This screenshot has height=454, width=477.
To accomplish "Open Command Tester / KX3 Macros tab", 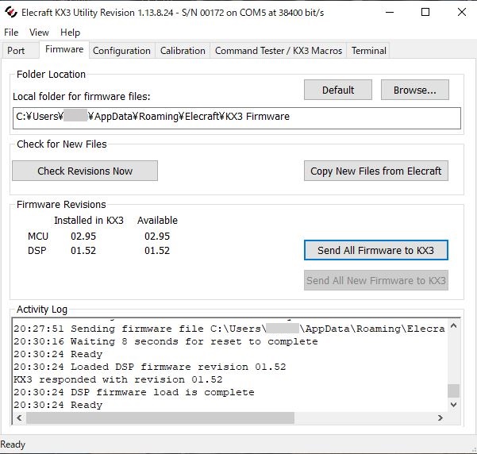I will click(x=279, y=51).
